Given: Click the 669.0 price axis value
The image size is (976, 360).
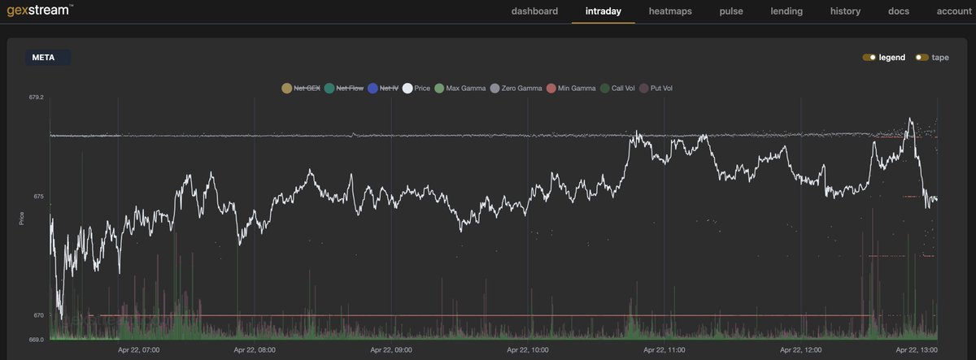Looking at the screenshot, I should point(36,339).
